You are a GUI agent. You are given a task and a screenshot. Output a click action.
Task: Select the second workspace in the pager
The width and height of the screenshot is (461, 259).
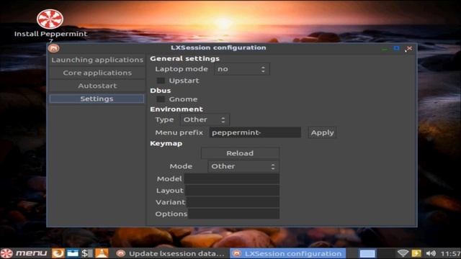coord(385,253)
